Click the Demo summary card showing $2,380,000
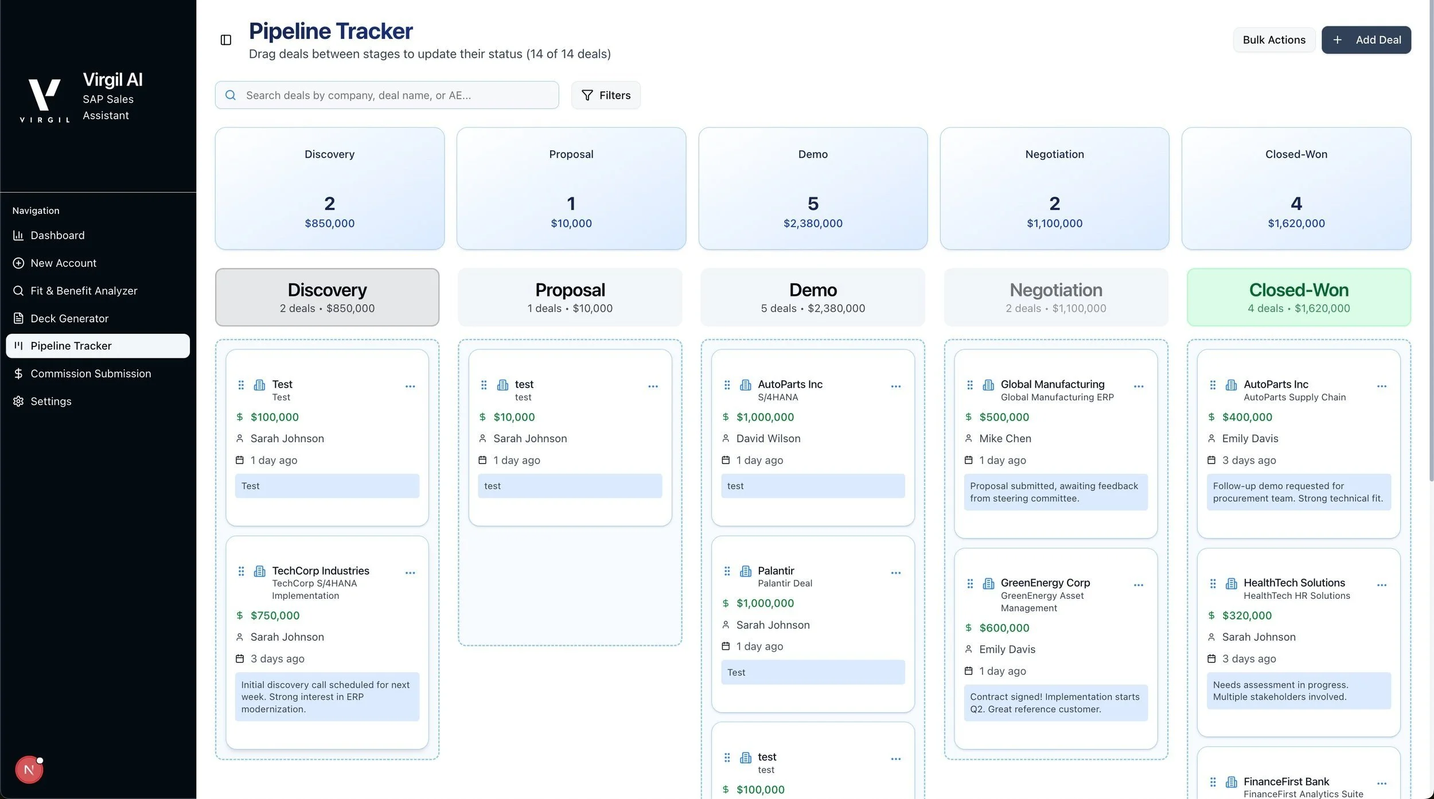Viewport: 1434px width, 799px height. (x=813, y=188)
